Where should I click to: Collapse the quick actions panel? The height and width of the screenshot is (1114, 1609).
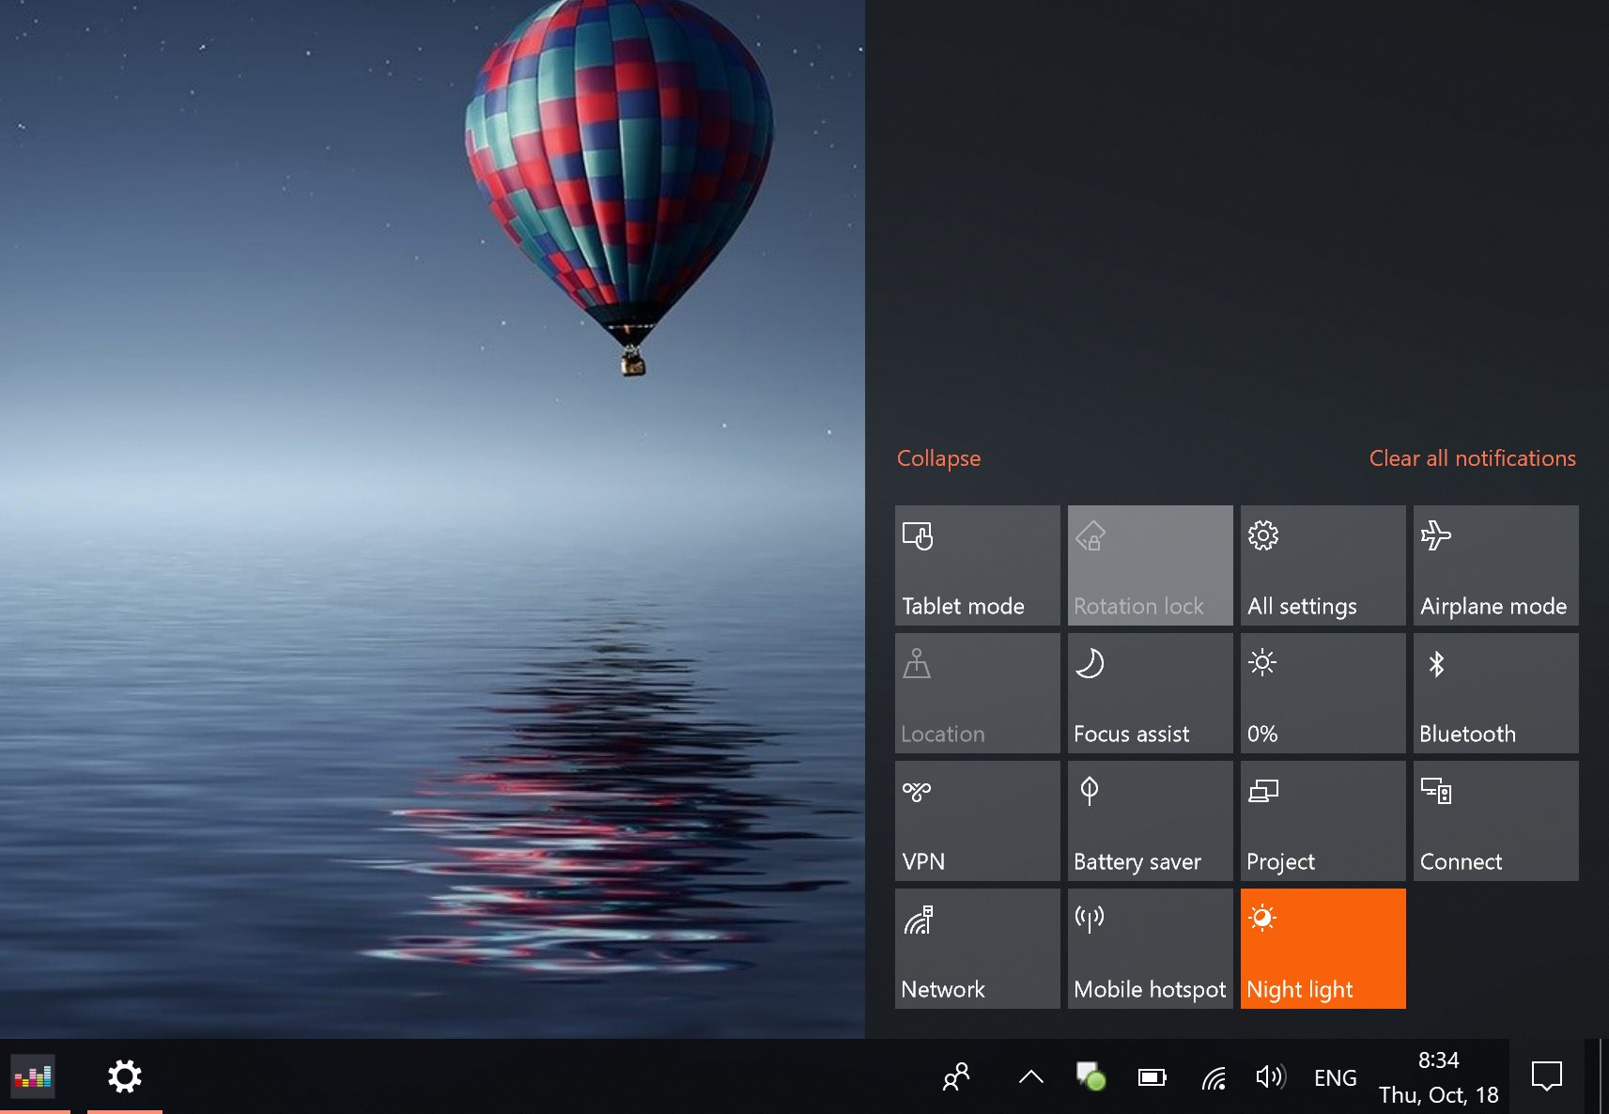tap(938, 458)
